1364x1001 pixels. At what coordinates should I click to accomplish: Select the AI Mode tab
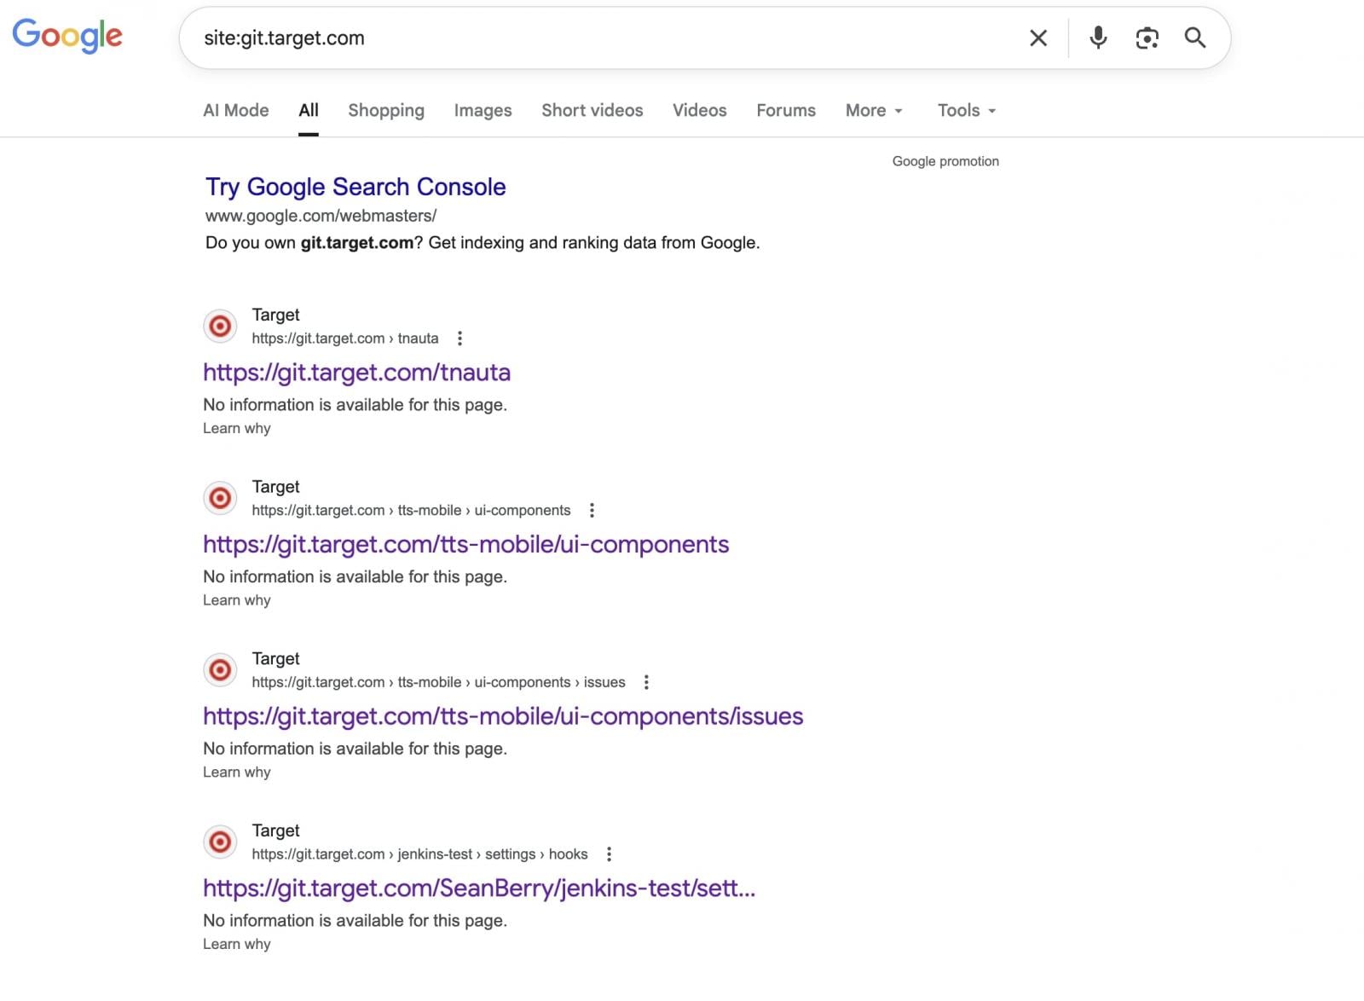[235, 110]
